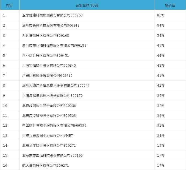Click 北京辰安科技股份有限公司300523 text
The width and height of the screenshot is (186, 170).
(49, 115)
